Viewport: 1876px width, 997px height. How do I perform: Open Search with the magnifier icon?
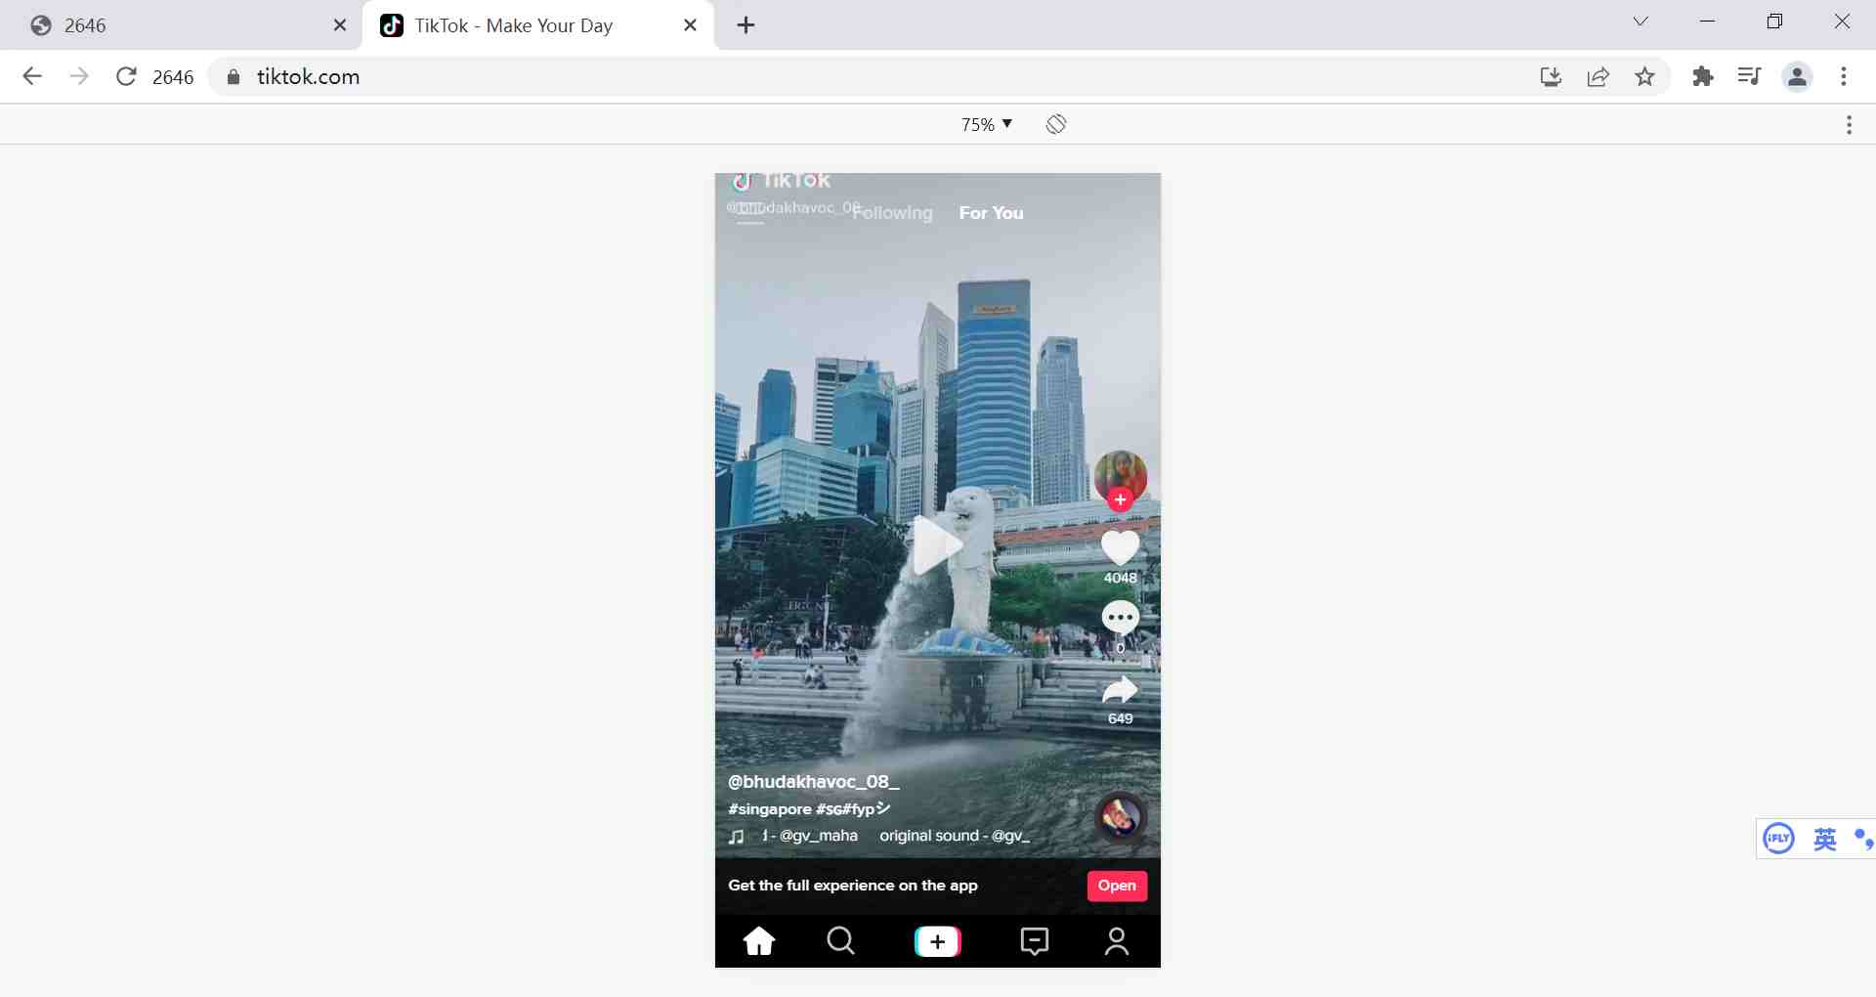click(840, 941)
